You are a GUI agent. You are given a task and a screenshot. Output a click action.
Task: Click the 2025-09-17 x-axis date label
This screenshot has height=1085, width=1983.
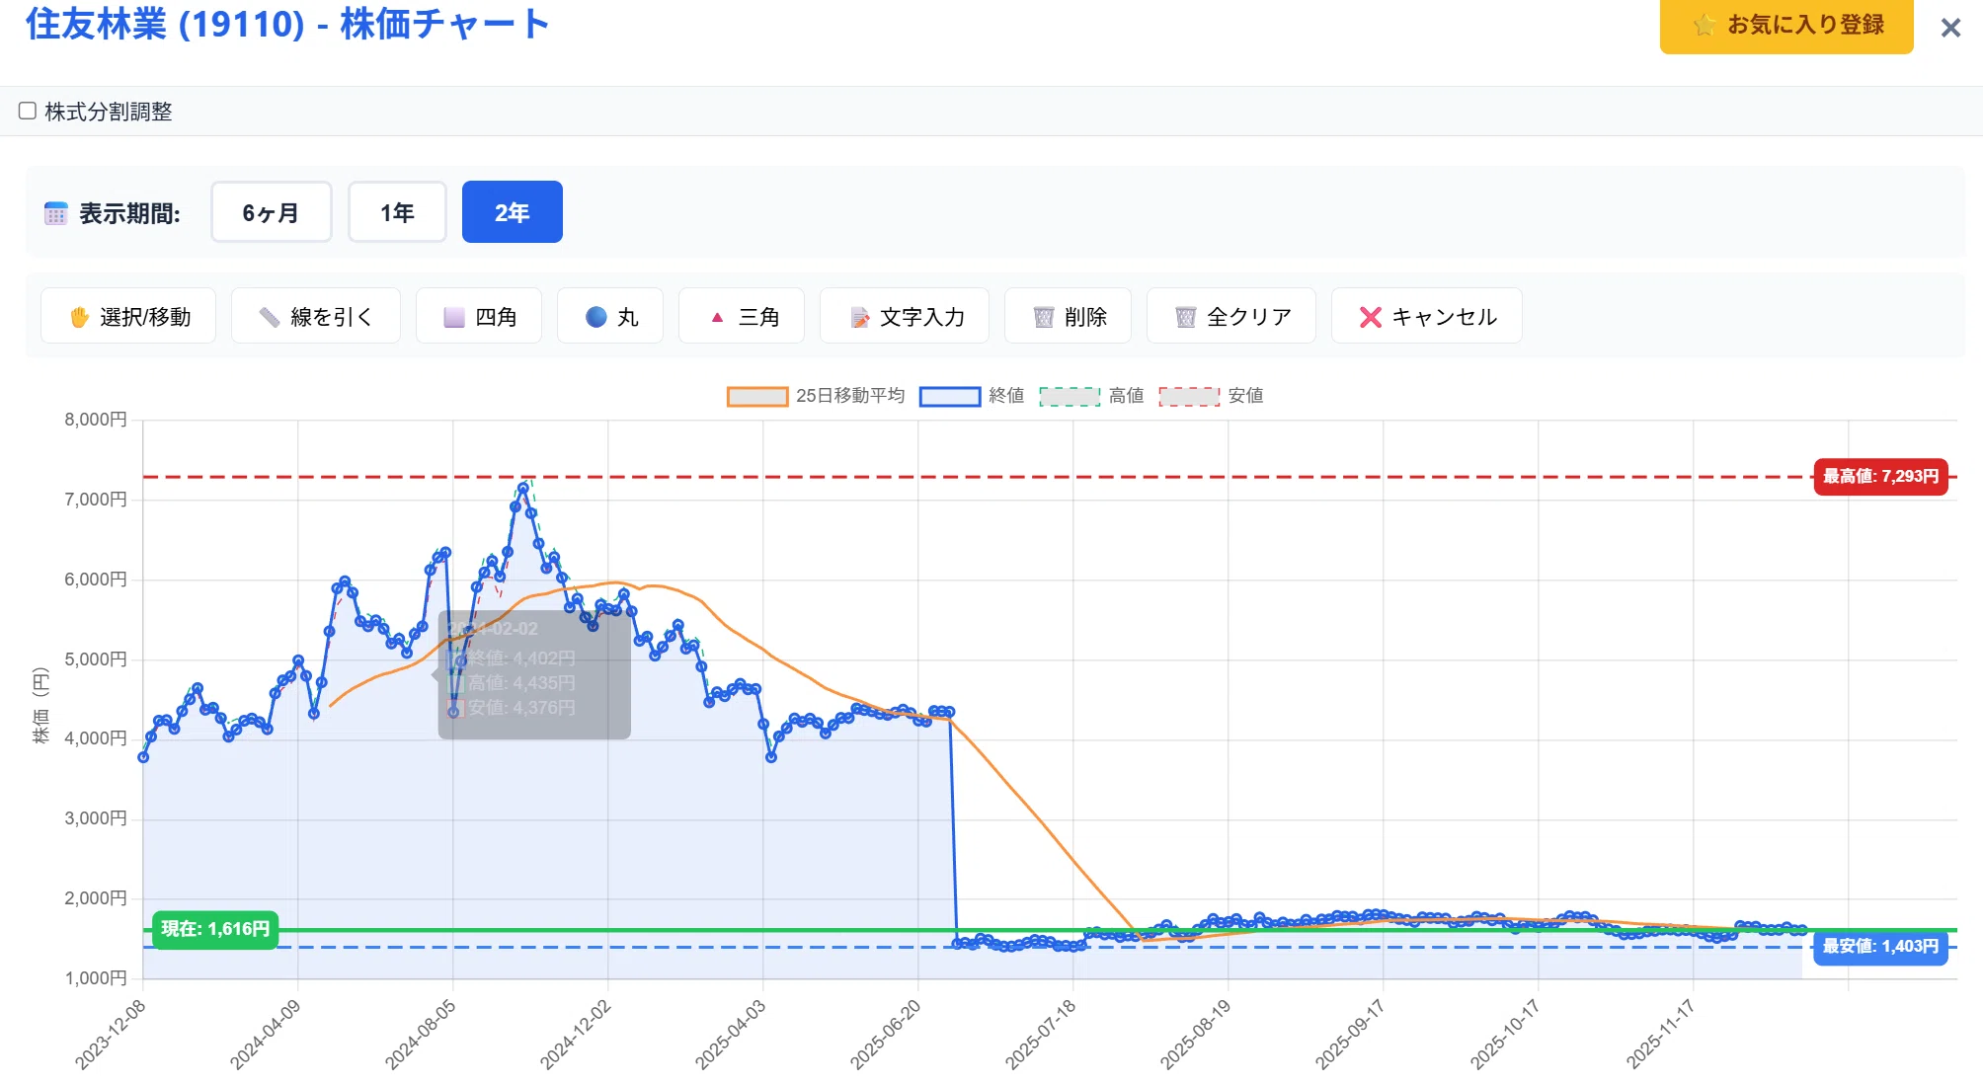(x=1350, y=1035)
